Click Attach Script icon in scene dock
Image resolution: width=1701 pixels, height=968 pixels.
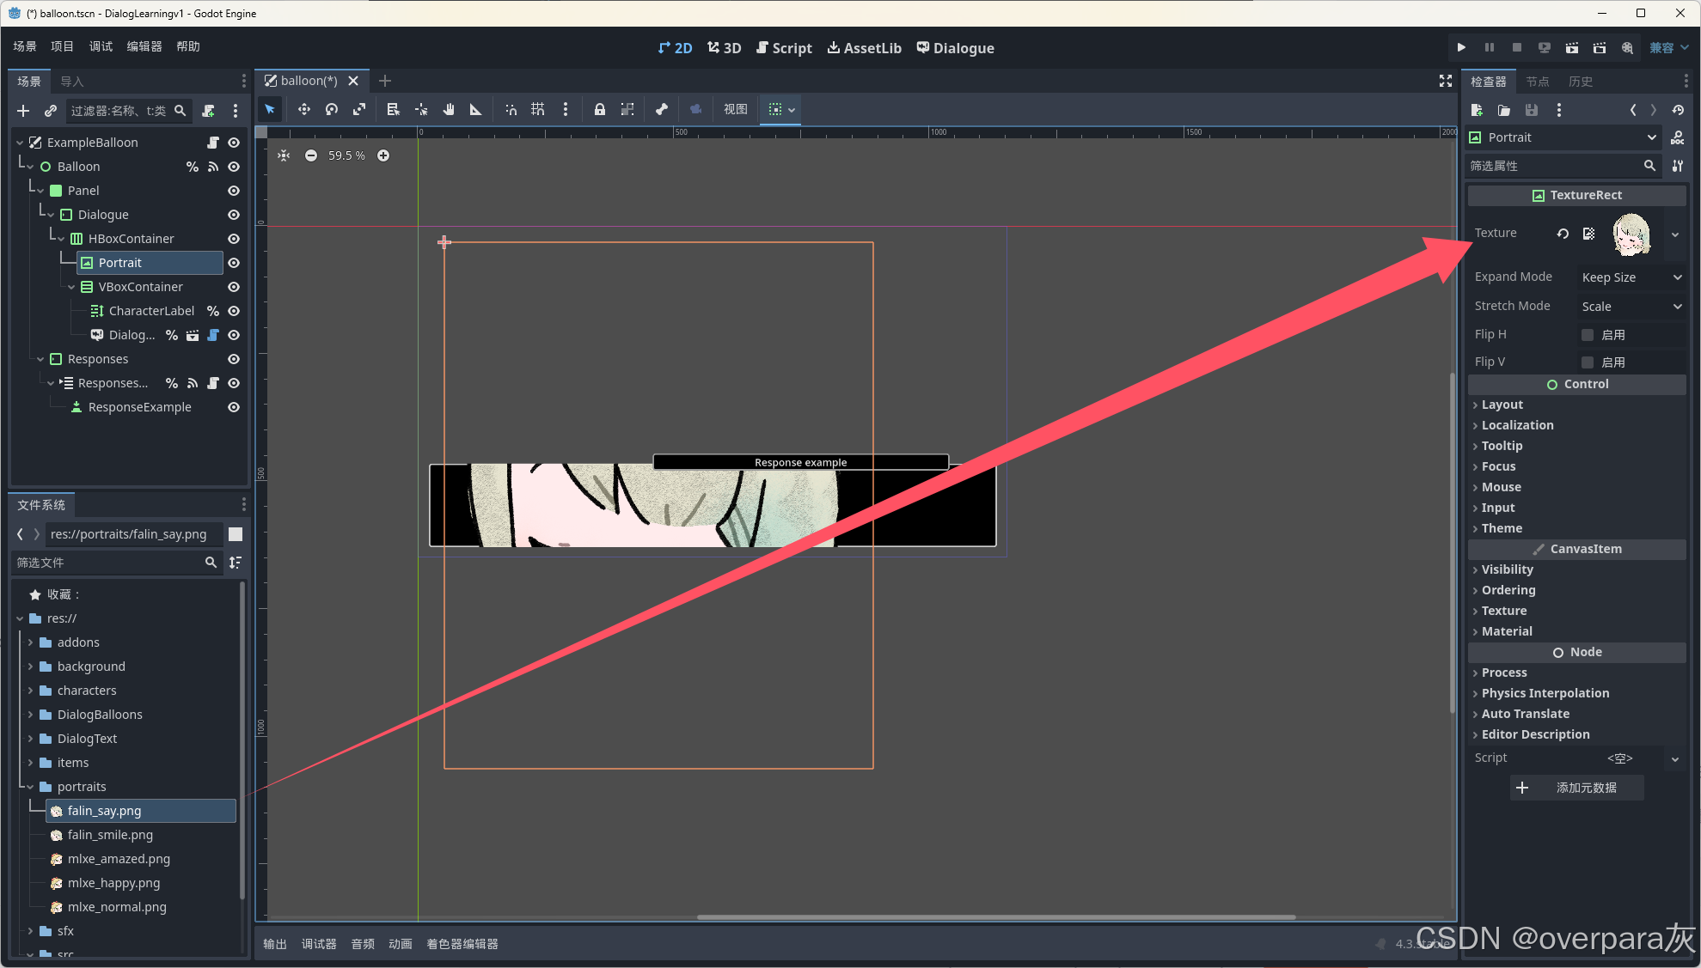point(208,111)
